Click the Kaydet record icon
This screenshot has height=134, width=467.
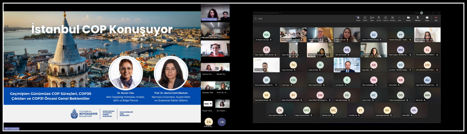[358, 18]
